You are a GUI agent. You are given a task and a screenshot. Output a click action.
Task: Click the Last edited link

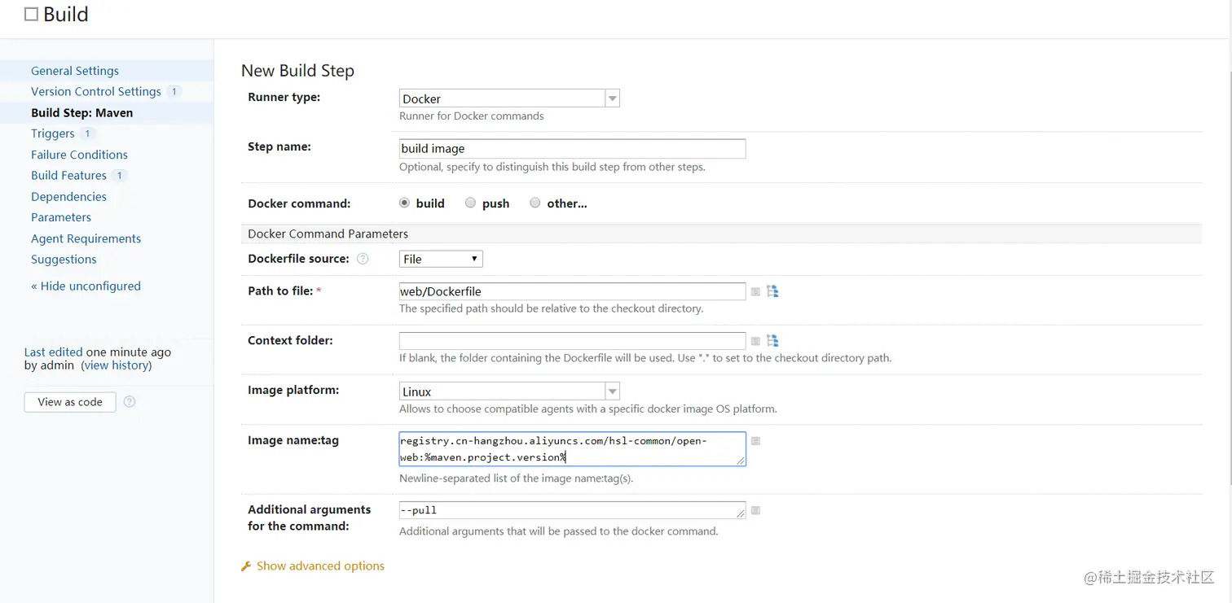click(x=53, y=352)
